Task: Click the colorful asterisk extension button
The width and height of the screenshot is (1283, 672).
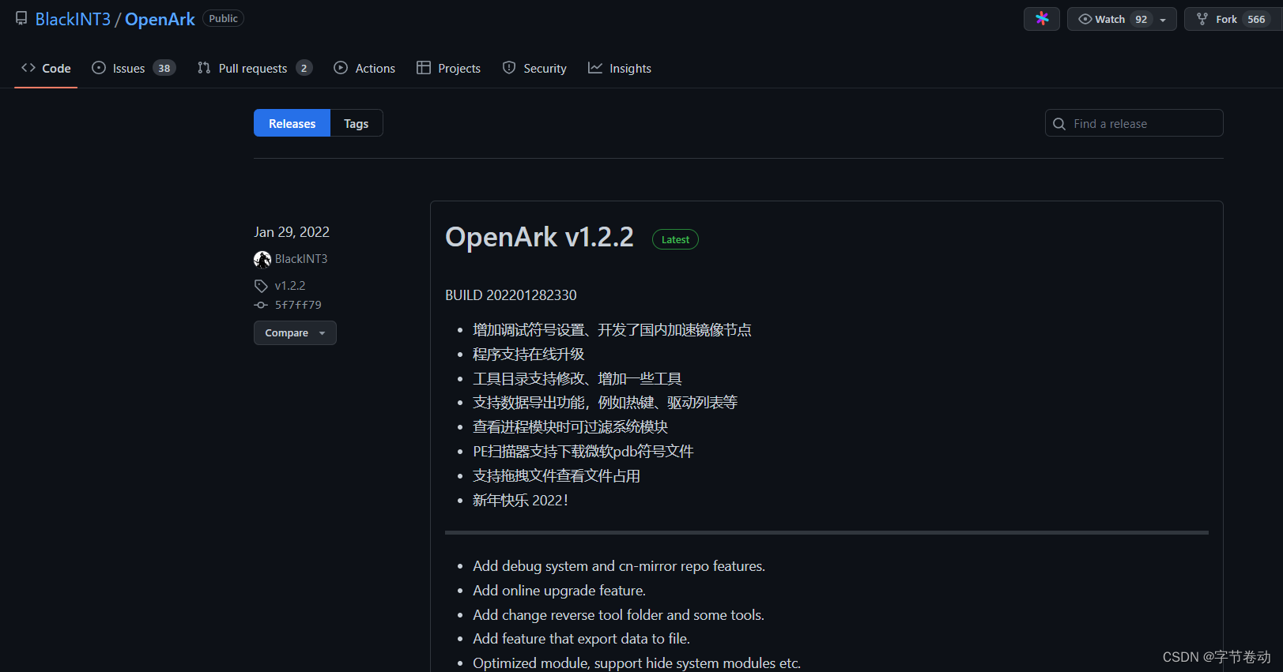Action: (x=1042, y=19)
